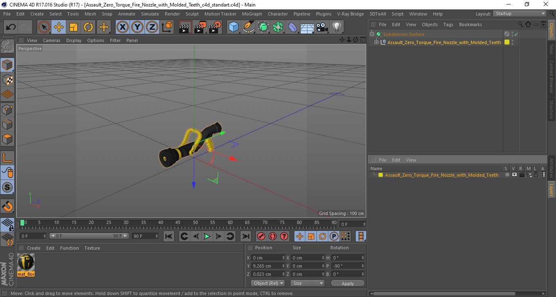Activate the Move tool in top toolbar
The image size is (556, 297).
pyautogui.click(x=59, y=27)
